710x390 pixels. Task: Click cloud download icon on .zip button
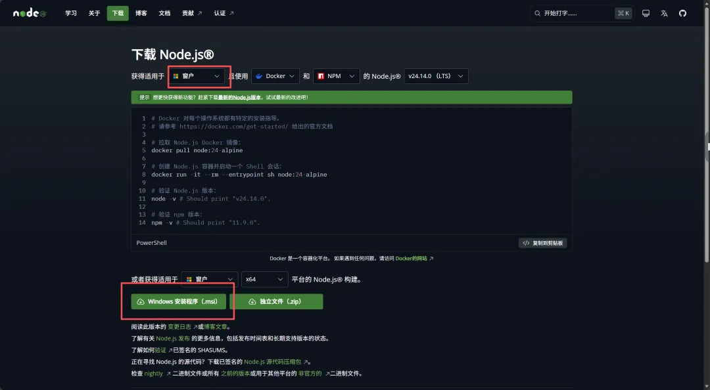tap(252, 301)
